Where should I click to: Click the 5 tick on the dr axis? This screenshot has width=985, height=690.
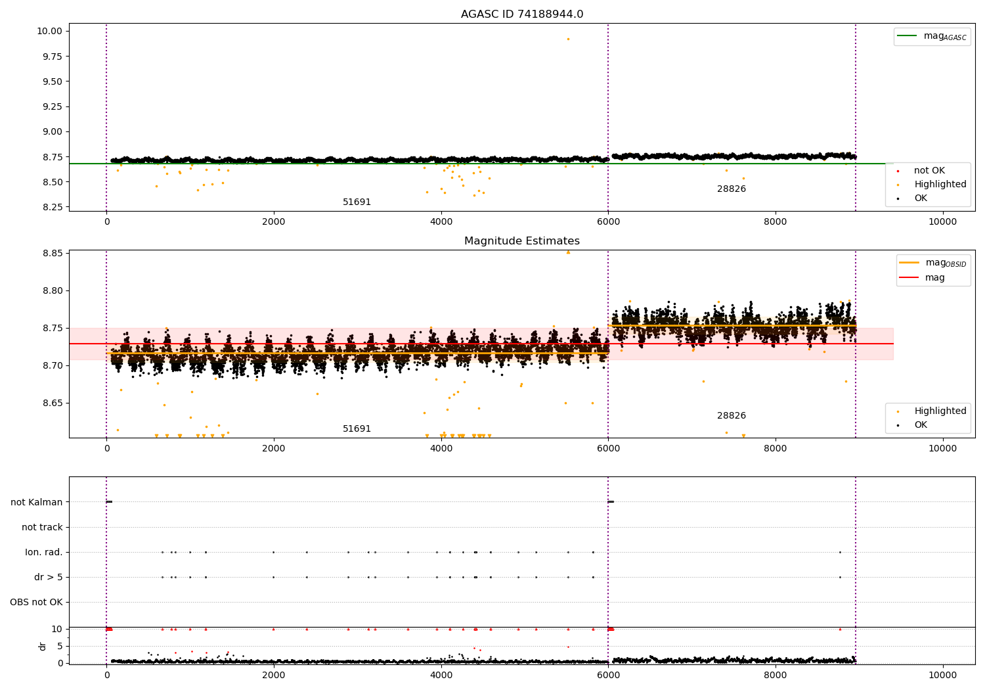tap(60, 647)
